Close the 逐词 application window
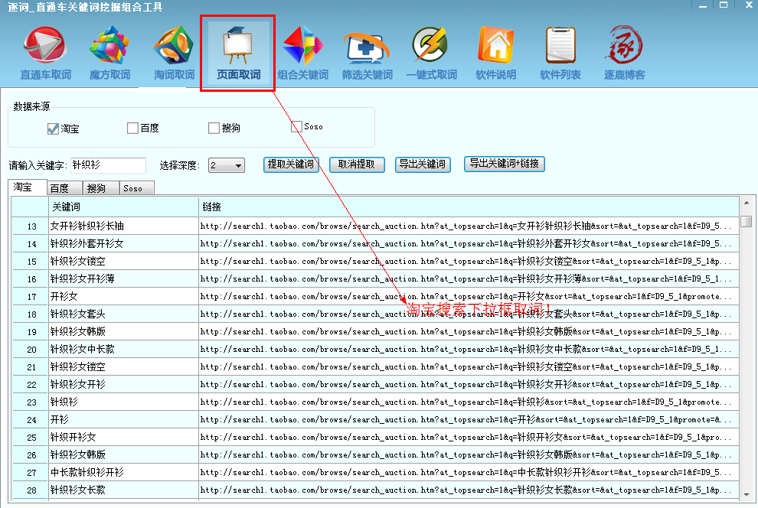The image size is (758, 508). (749, 5)
